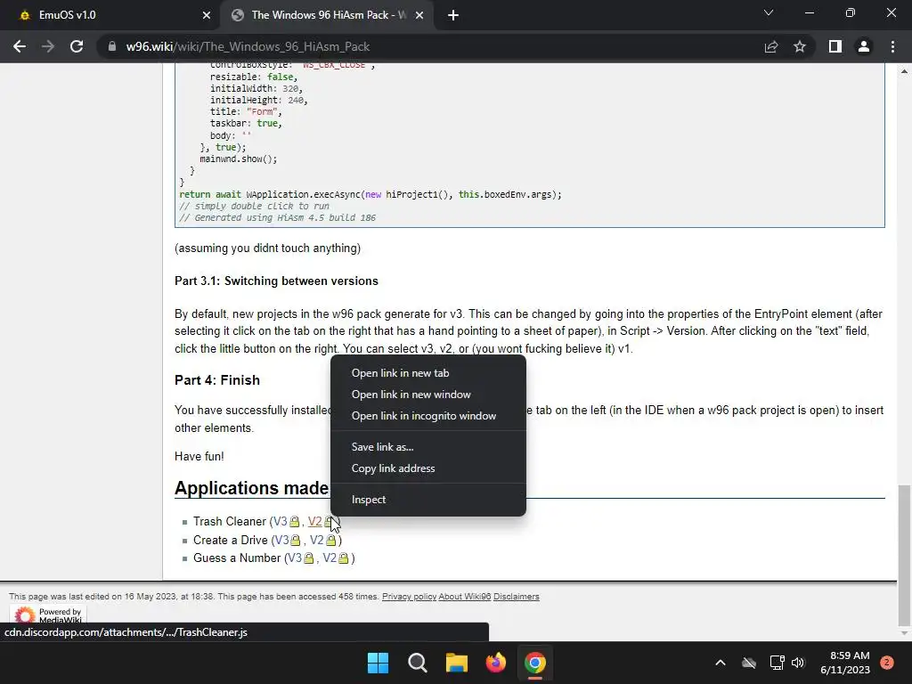The image size is (912, 684).
Task: Click 'Generated using HiAsm 4.5 build 186' comment
Action: (278, 217)
